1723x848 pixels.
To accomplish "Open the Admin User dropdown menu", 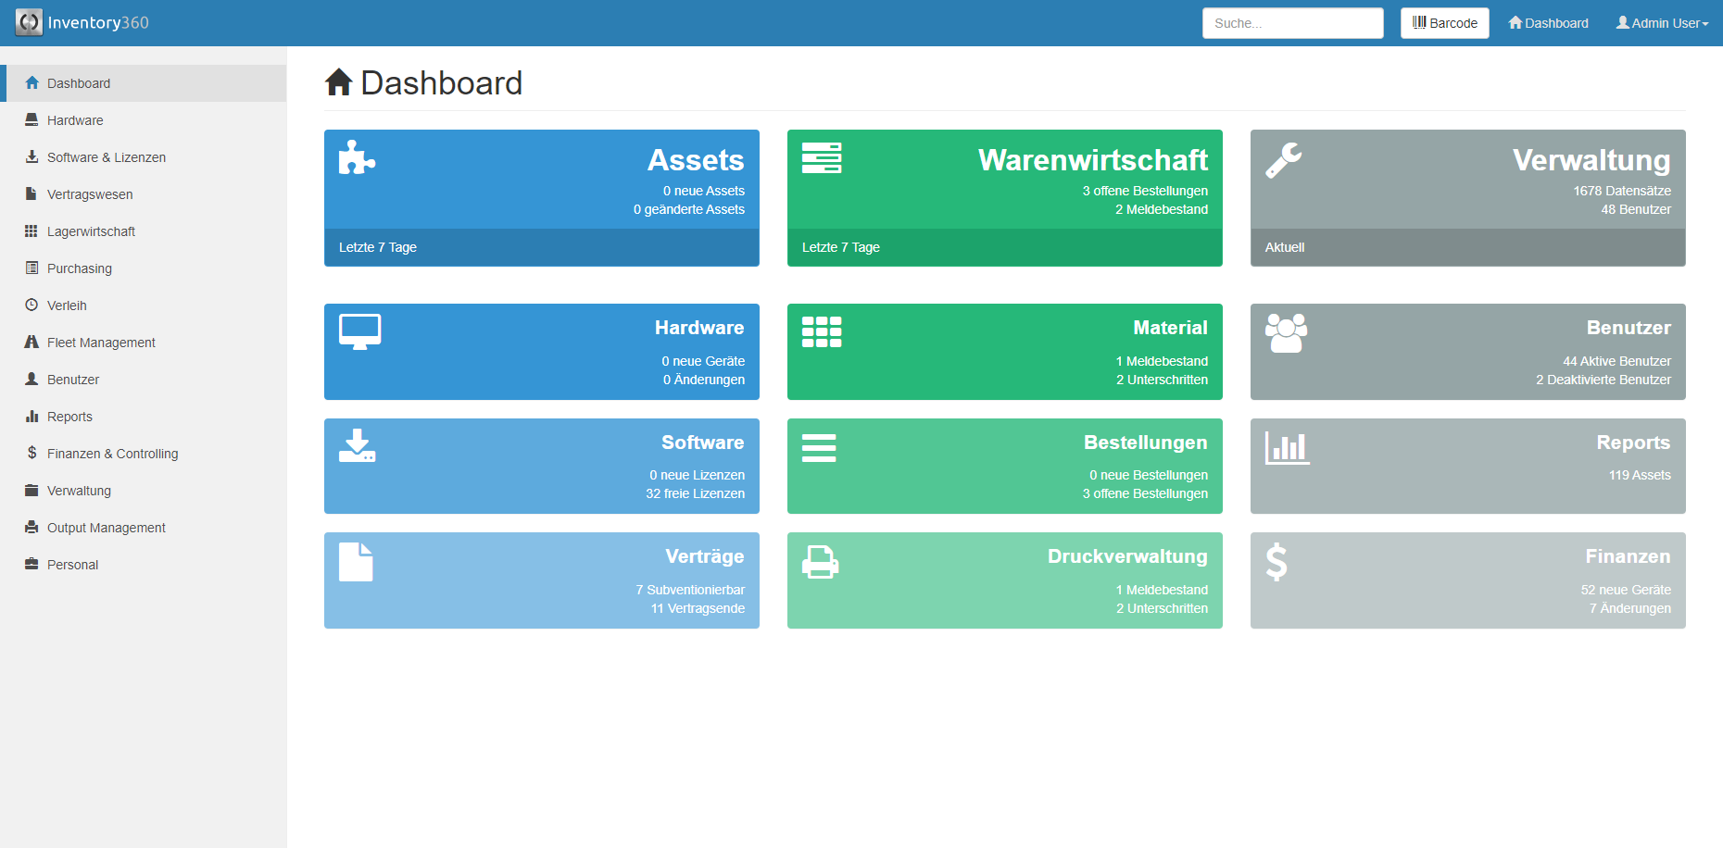I will click(1662, 23).
